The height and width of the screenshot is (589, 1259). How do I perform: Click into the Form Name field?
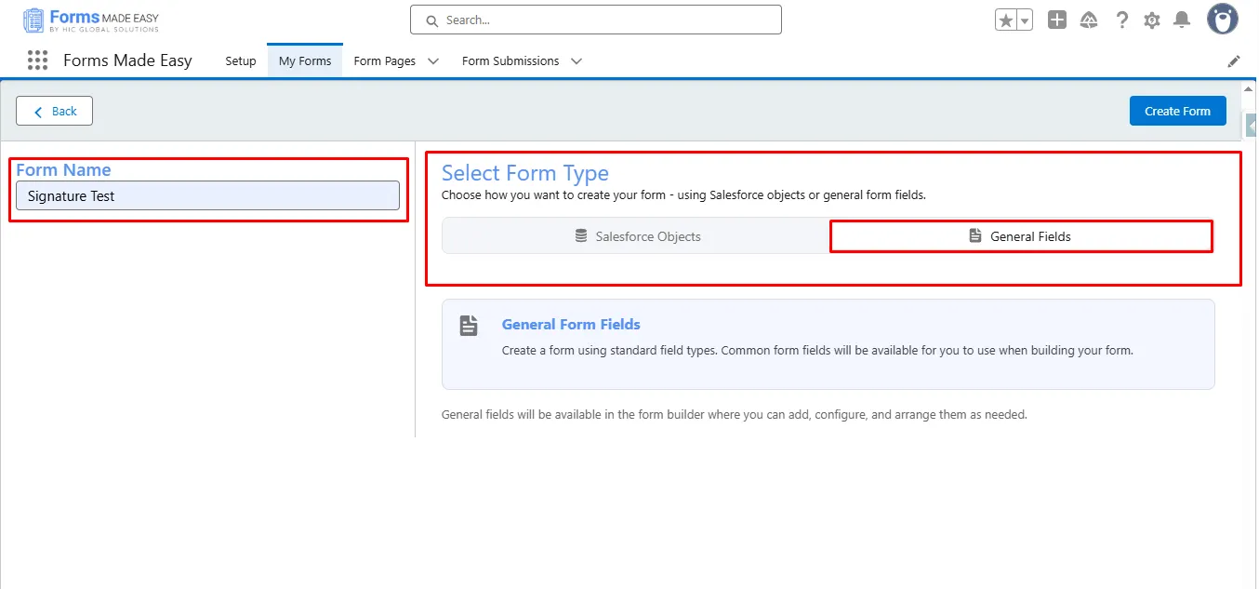point(207,195)
